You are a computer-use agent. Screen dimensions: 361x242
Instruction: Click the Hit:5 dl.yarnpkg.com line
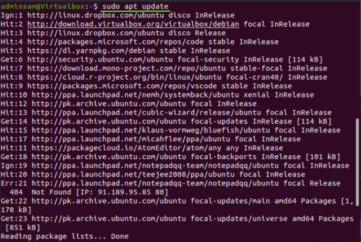click(115, 50)
